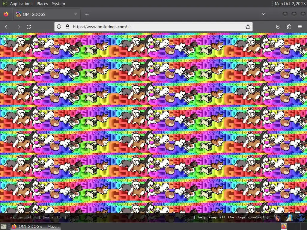Click the OMFGDOGS tab favicon
This screenshot has height=230, width=307.
click(19, 14)
